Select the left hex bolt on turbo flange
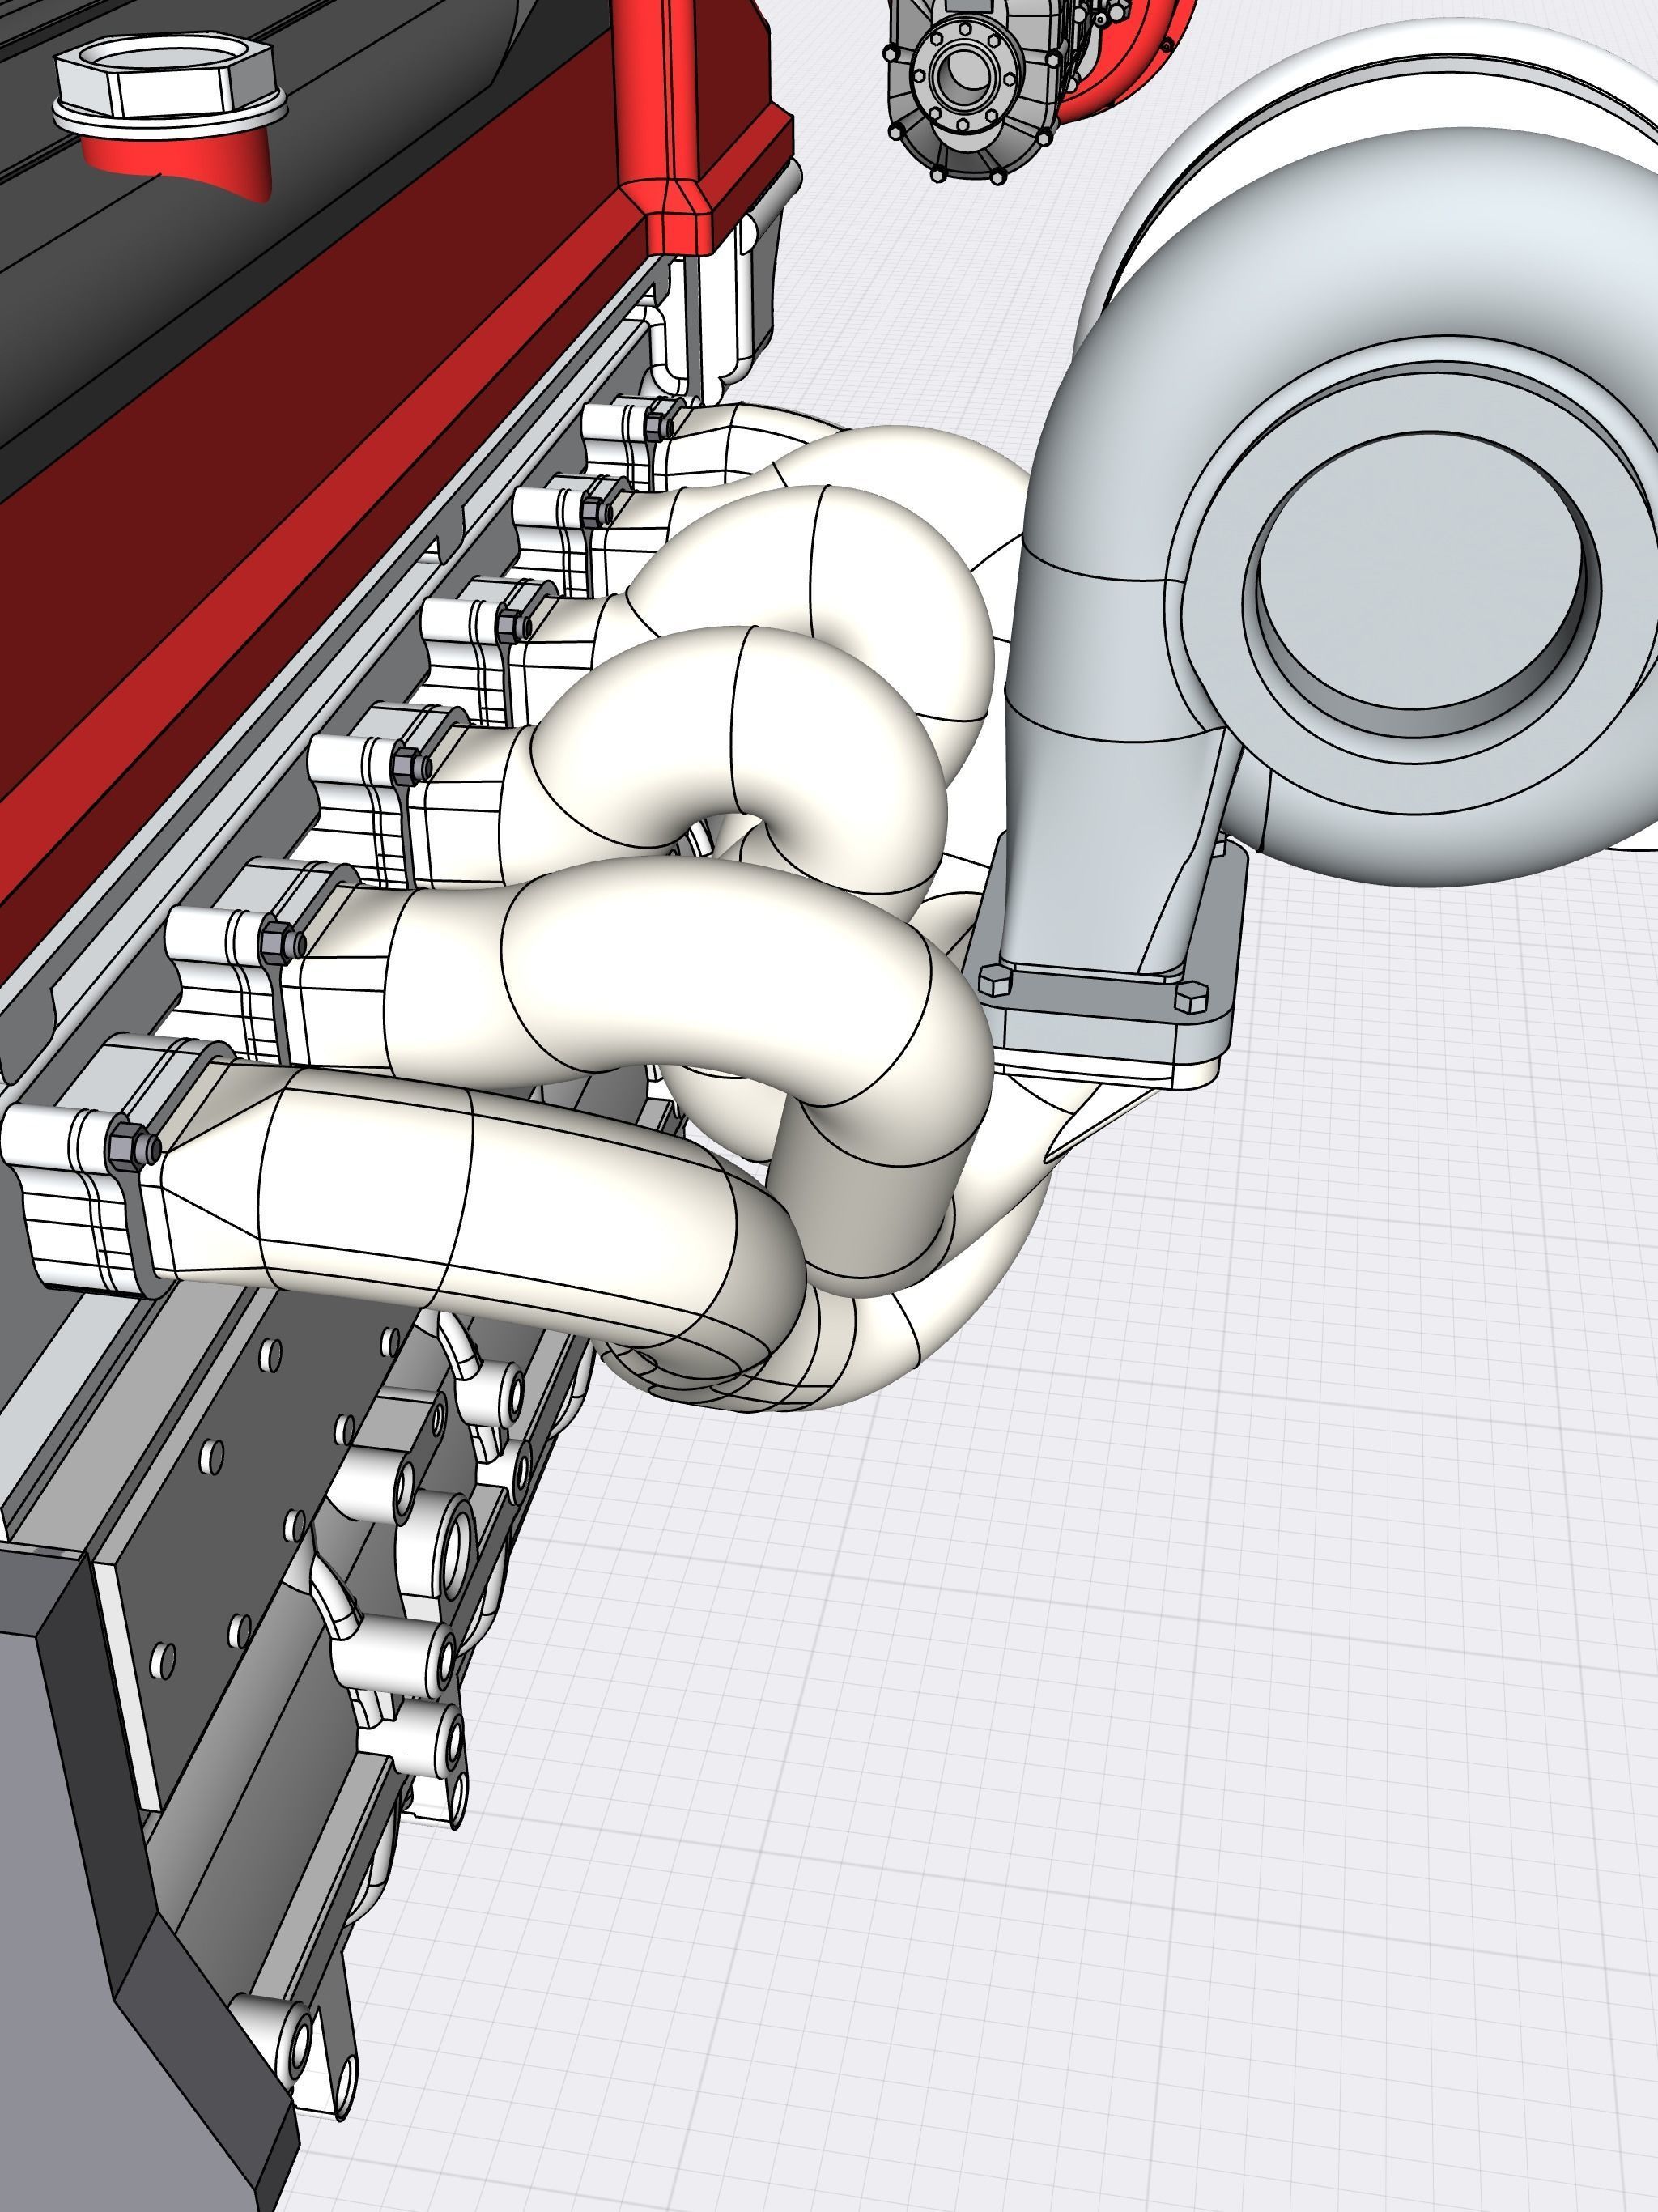The image size is (1658, 2212). click(996, 980)
